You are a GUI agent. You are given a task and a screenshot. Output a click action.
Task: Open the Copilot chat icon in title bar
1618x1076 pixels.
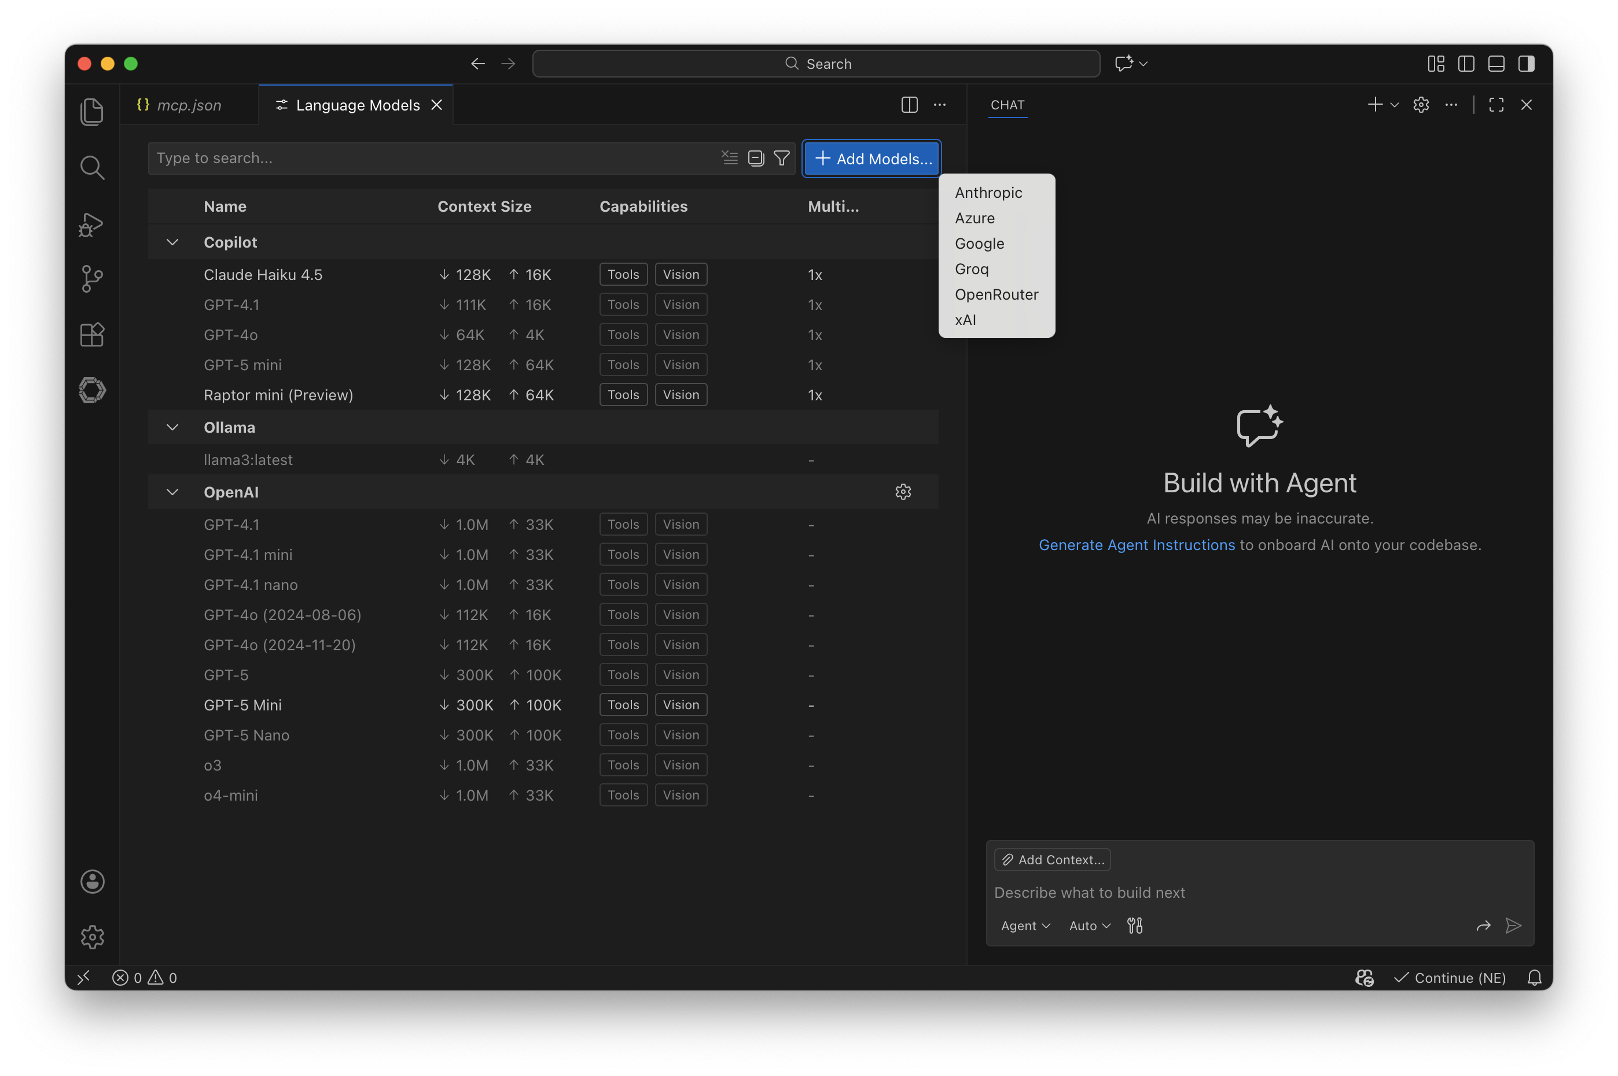point(1124,64)
